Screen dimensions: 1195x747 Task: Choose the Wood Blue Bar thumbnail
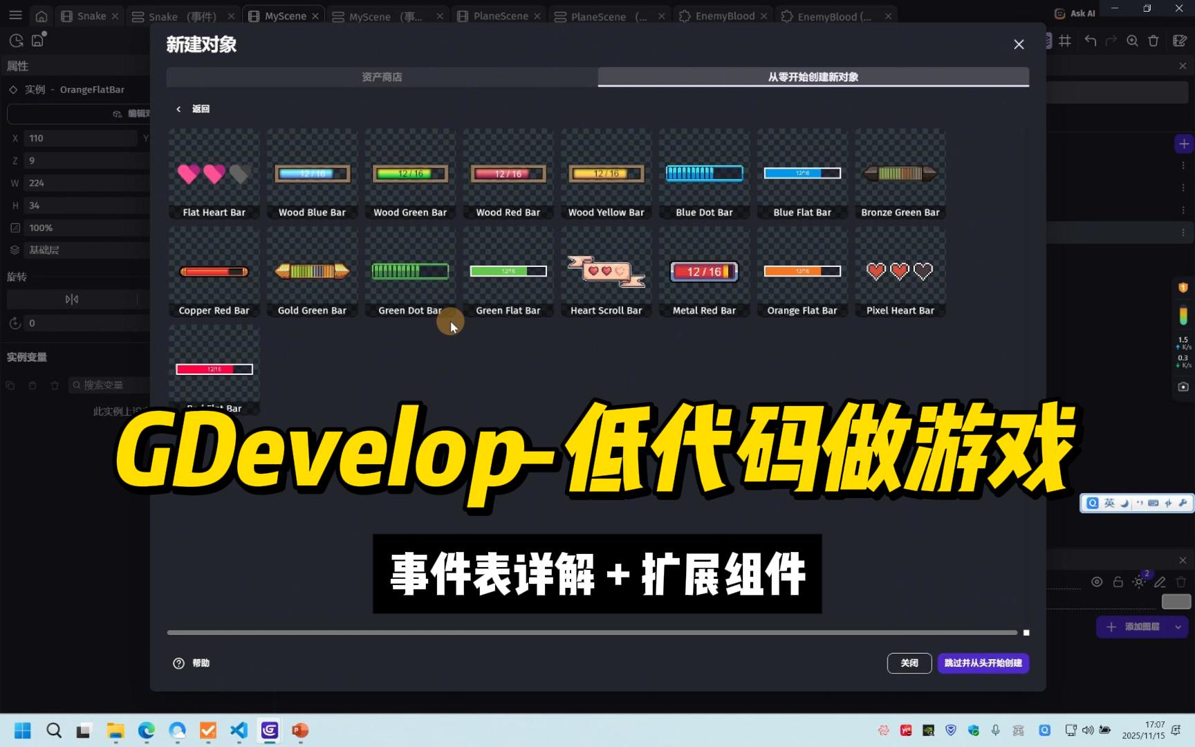click(312, 174)
